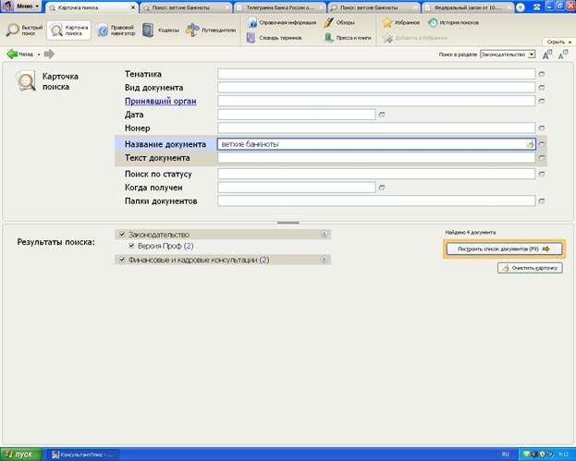The height and width of the screenshot is (461, 576).
Task: Open dictionary icon beside Поиск по статусу field
Action: pos(542,174)
